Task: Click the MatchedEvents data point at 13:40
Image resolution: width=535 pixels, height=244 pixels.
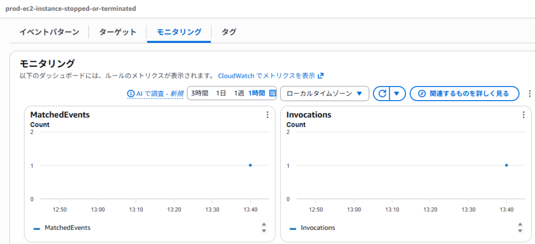Action: (x=250, y=165)
